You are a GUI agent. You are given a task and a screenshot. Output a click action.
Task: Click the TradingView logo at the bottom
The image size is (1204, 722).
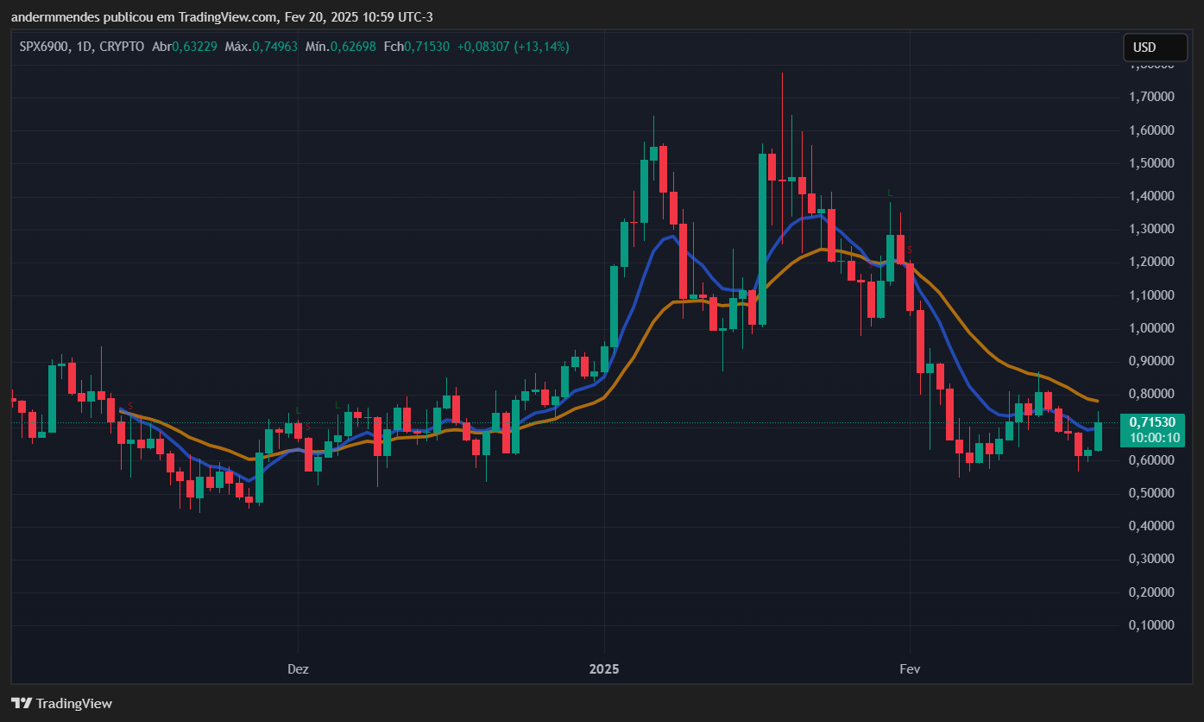coord(61,703)
